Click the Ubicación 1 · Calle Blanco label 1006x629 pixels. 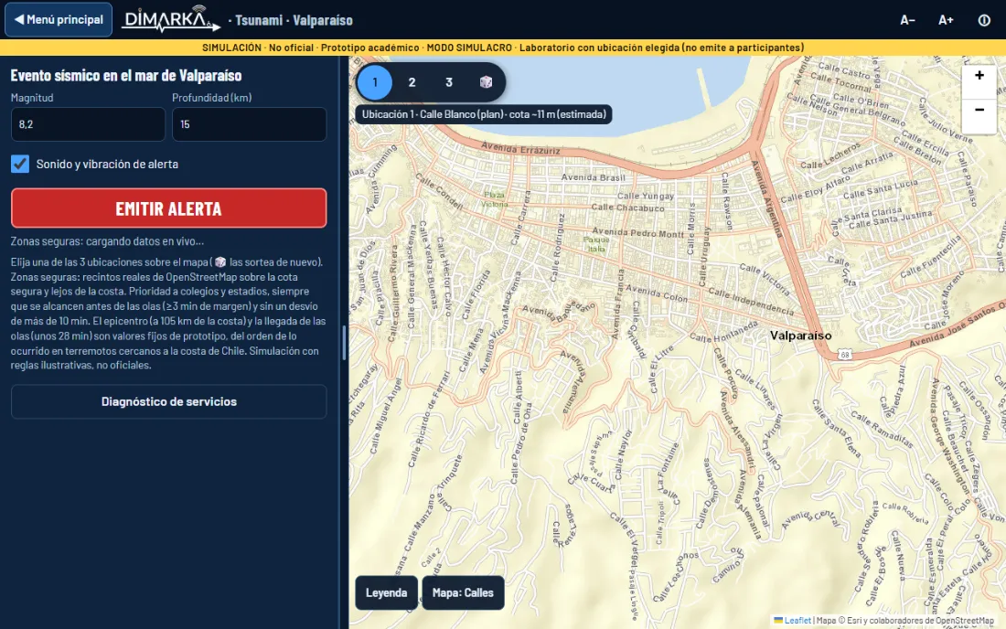tap(484, 114)
